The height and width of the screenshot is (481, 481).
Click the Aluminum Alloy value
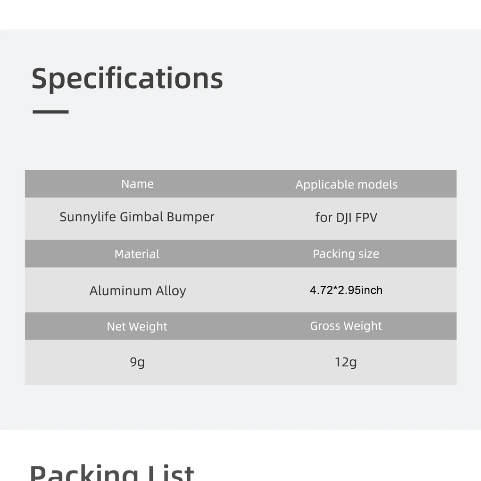[138, 290]
